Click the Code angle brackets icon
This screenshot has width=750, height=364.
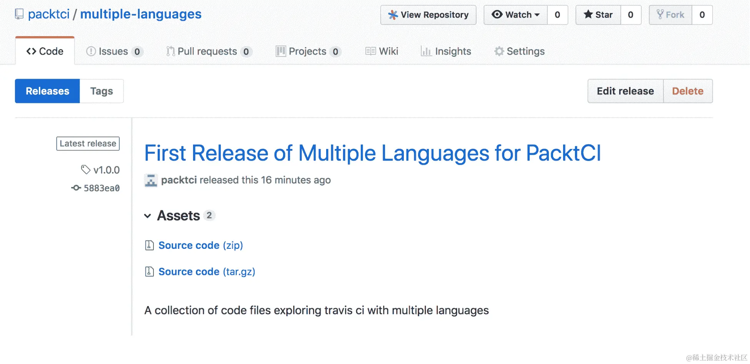click(31, 51)
